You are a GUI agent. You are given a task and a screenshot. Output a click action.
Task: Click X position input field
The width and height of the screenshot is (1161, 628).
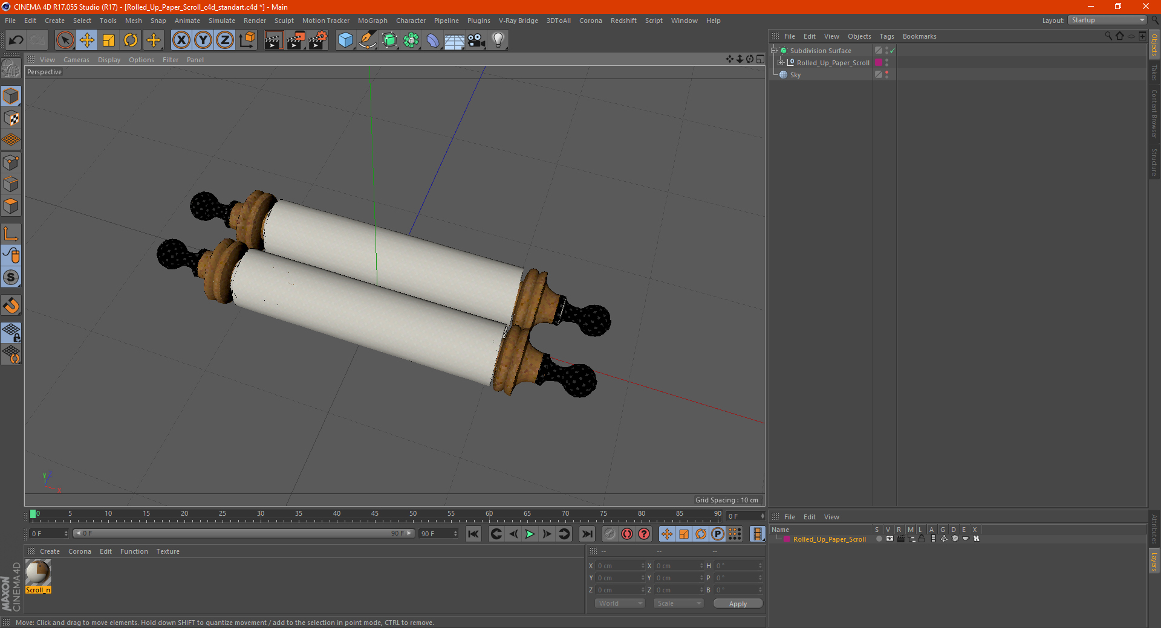click(619, 566)
